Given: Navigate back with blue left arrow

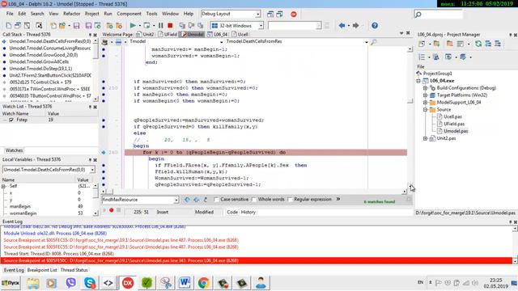Looking at the screenshot, I should click(x=342, y=25).
